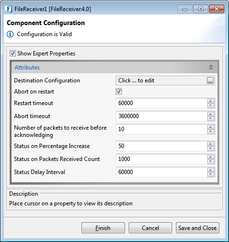This screenshot has height=242, width=229.
Task: Uncheck Abort on restart checkbox
Action: coord(119,92)
